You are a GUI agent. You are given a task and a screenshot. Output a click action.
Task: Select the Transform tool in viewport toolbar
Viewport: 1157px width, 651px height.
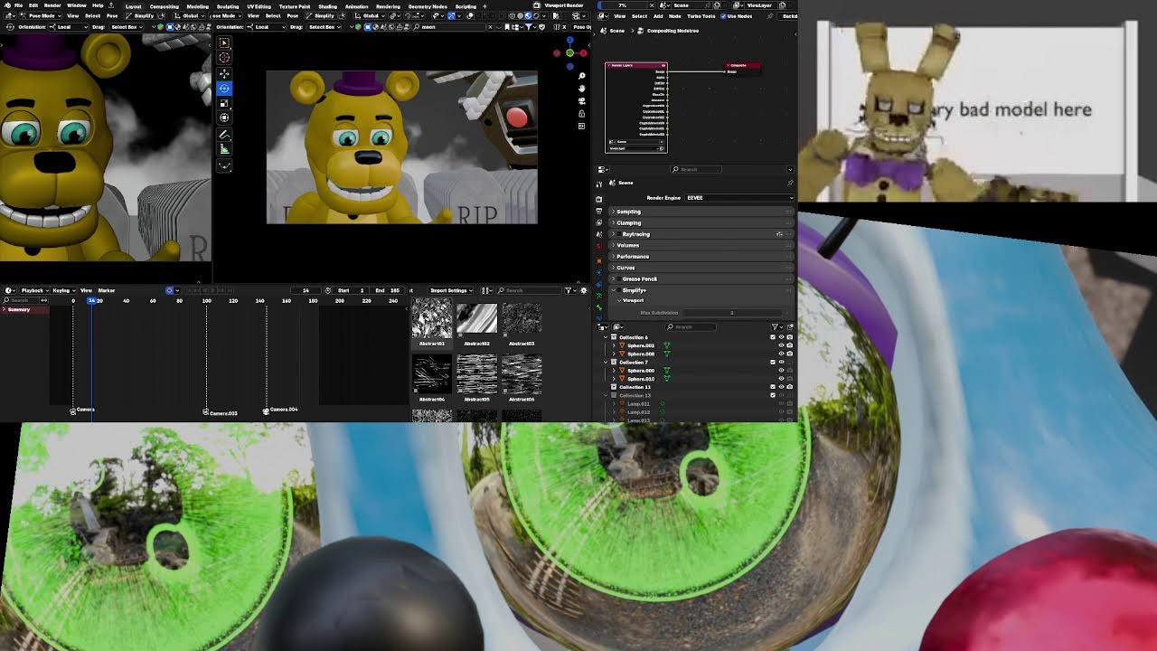(x=224, y=117)
